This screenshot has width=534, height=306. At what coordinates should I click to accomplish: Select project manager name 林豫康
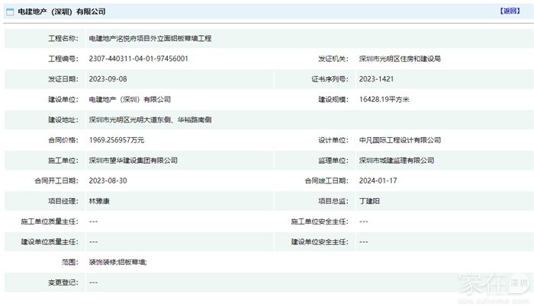(100, 201)
